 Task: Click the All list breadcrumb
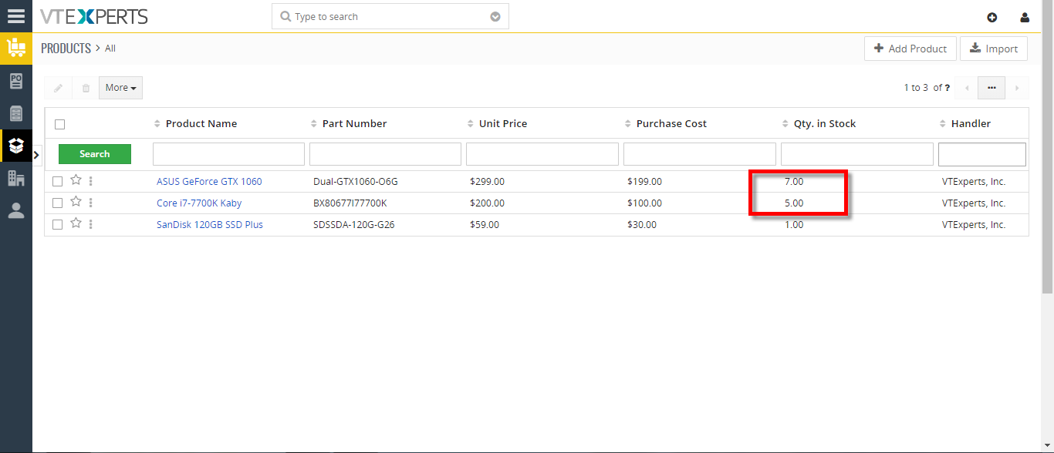[x=110, y=49]
